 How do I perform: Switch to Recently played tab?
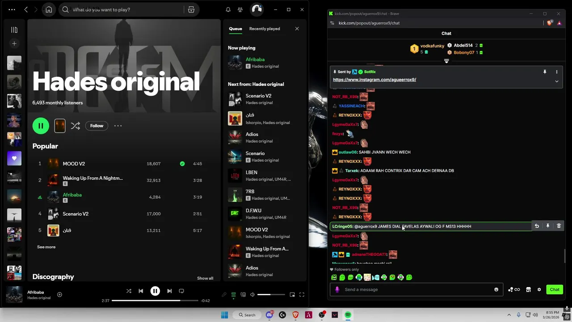265,29
